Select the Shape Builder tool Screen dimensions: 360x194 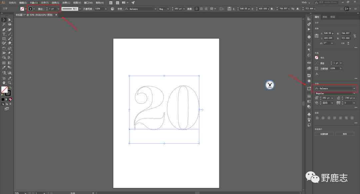4,58
